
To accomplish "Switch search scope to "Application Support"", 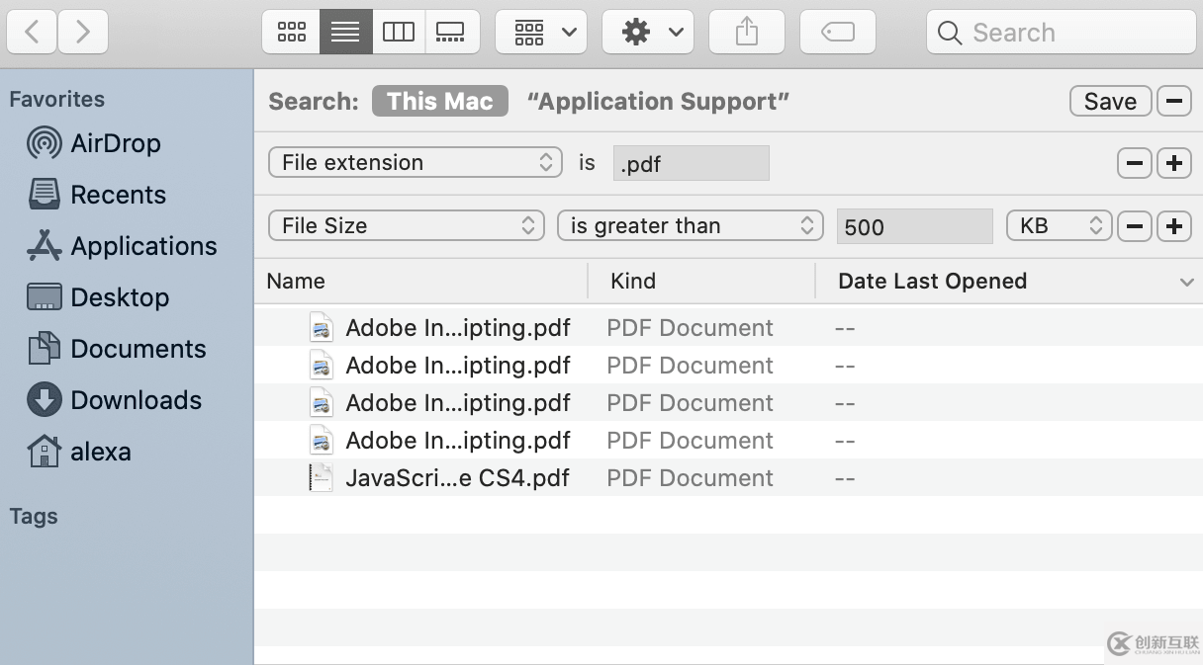I will (x=658, y=101).
